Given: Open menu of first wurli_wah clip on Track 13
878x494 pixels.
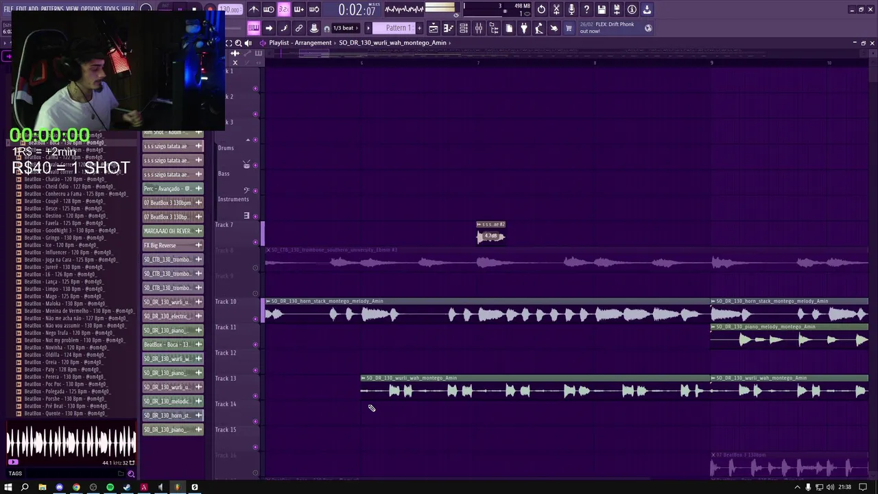Looking at the screenshot, I should (x=364, y=378).
